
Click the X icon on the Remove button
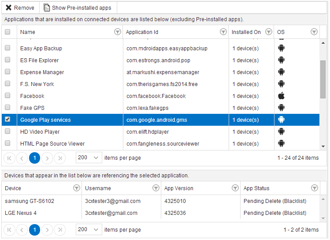(9, 8)
